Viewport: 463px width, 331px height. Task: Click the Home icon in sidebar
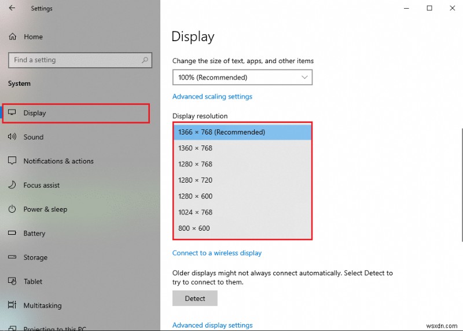12,37
